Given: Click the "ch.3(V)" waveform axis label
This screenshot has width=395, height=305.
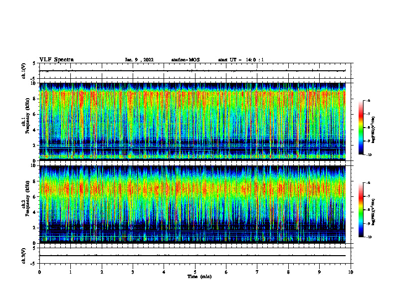Looking at the screenshot, I should pyautogui.click(x=24, y=256).
